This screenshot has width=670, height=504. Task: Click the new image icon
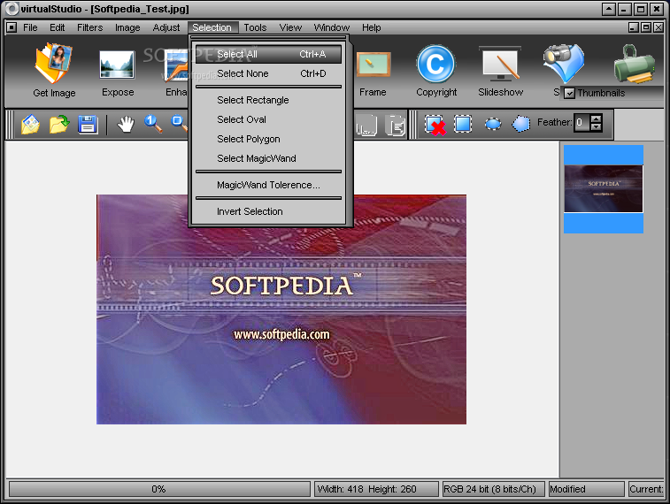[x=30, y=125]
